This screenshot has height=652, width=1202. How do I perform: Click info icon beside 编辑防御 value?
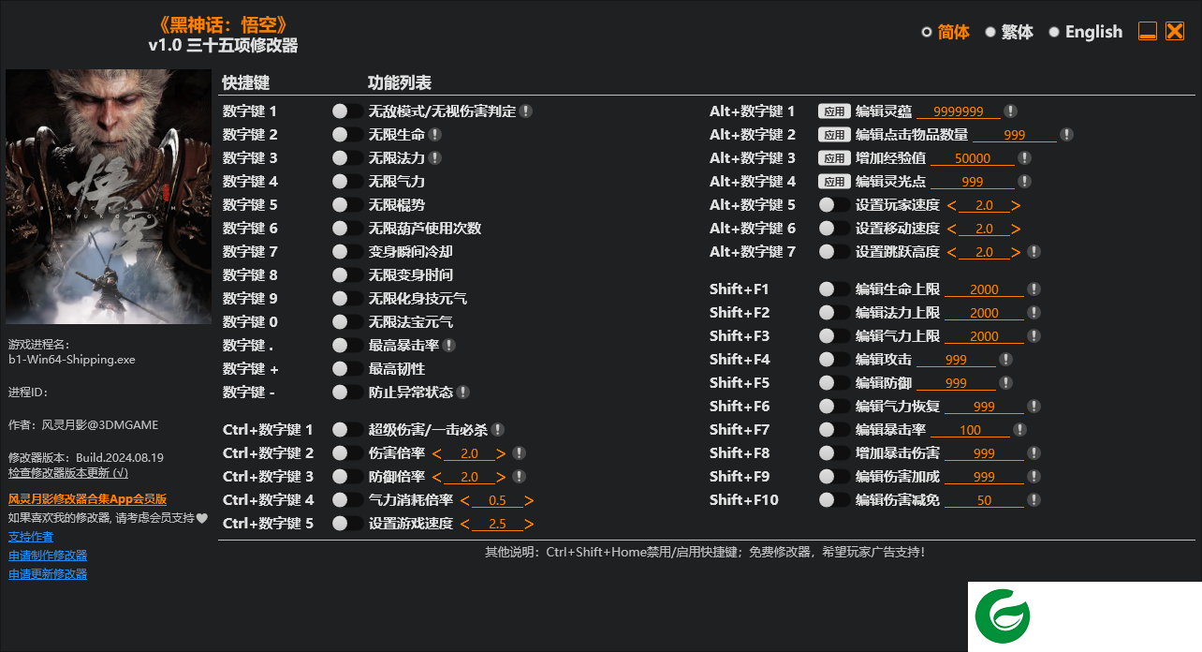point(1005,383)
